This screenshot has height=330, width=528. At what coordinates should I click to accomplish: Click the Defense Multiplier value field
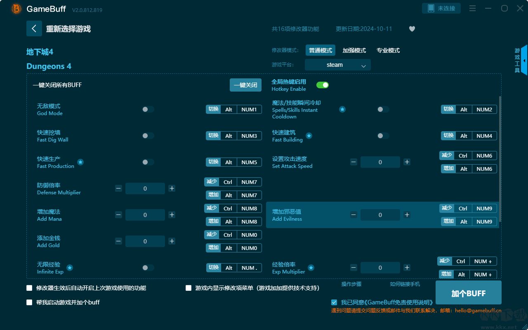(145, 189)
